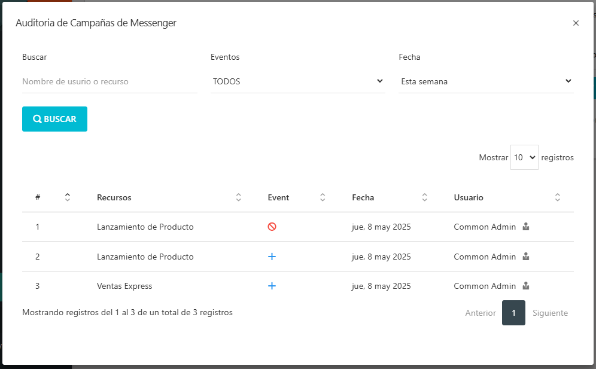The width and height of the screenshot is (596, 369).
Task: Sort table by Recursos column
Action: pyautogui.click(x=238, y=197)
